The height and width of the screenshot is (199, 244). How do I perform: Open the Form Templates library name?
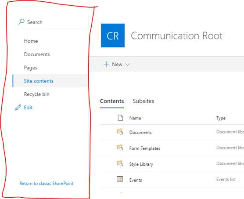[x=145, y=148]
